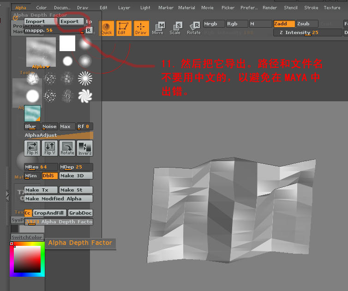This screenshot has width=348, height=291.
Task: Enable the Zsub mode
Action: 307,23
